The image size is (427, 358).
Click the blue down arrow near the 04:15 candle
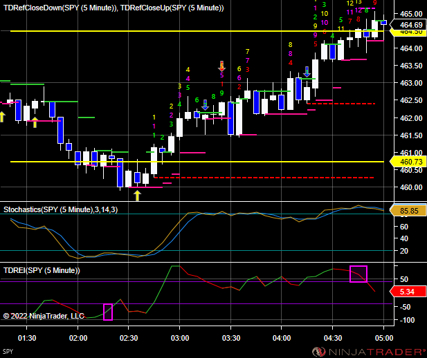[307, 72]
